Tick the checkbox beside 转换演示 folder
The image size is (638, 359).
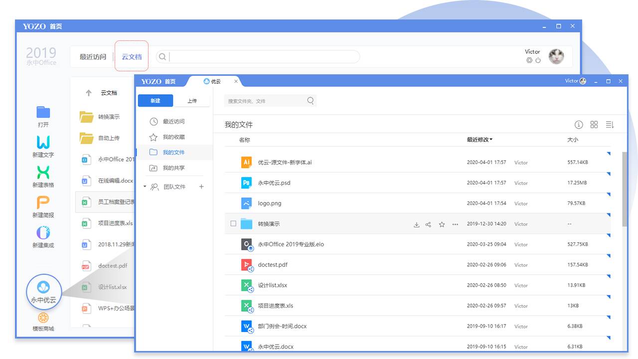pos(233,224)
